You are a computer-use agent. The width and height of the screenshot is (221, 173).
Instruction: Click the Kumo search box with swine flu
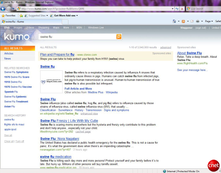[x=77, y=37]
